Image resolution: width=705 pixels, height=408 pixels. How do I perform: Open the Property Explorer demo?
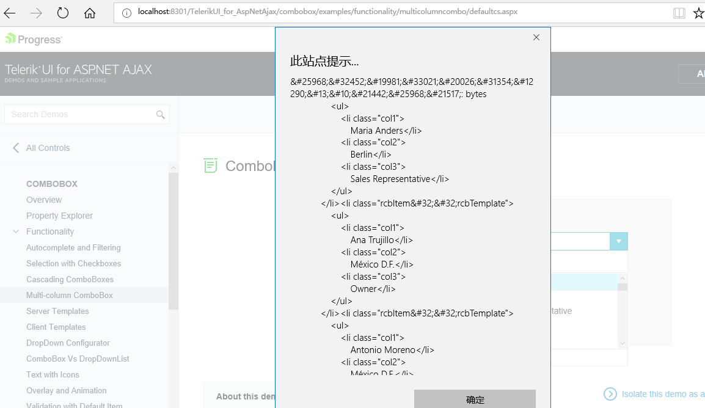[x=59, y=216]
